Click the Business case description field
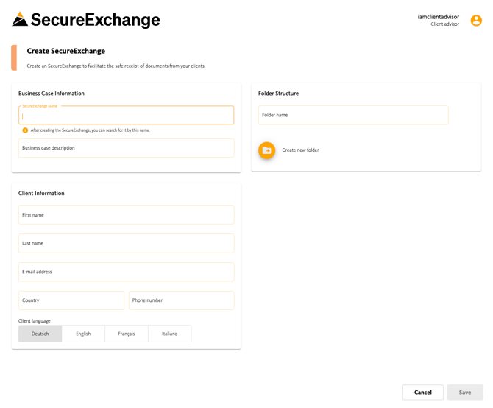 127,148
